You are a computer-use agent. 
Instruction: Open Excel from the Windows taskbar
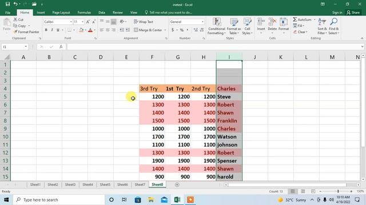coord(177,200)
